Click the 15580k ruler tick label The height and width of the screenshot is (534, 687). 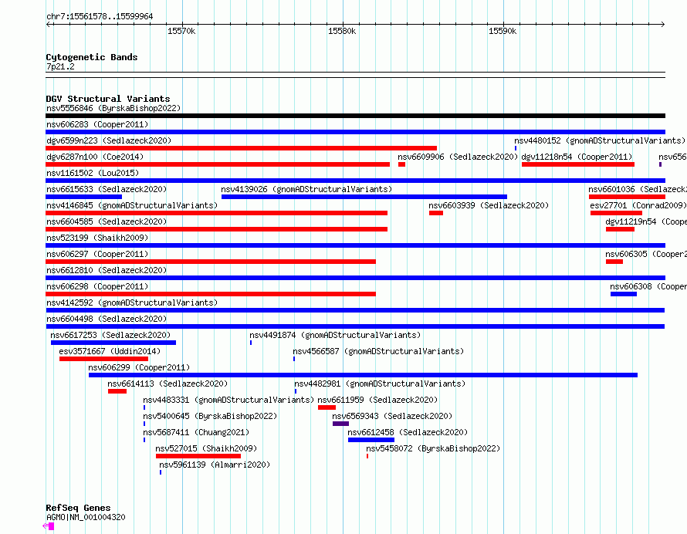click(x=342, y=31)
